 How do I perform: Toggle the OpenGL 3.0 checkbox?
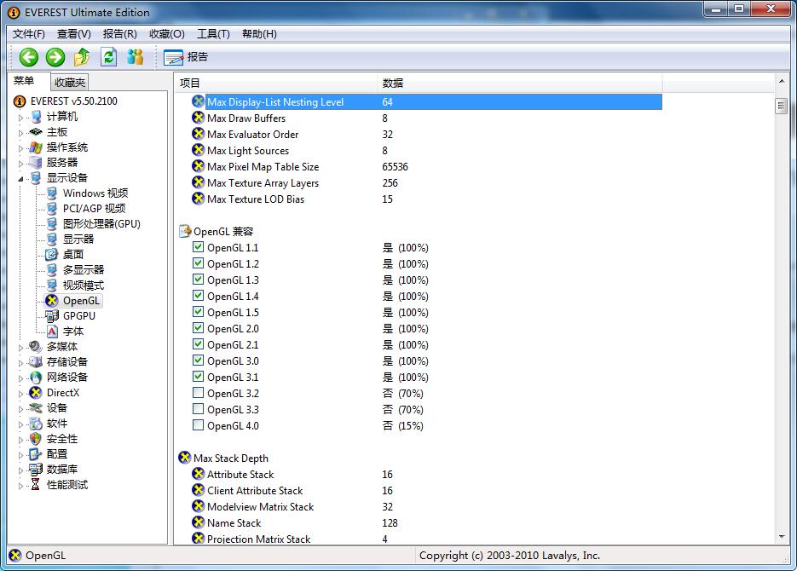[x=199, y=360]
